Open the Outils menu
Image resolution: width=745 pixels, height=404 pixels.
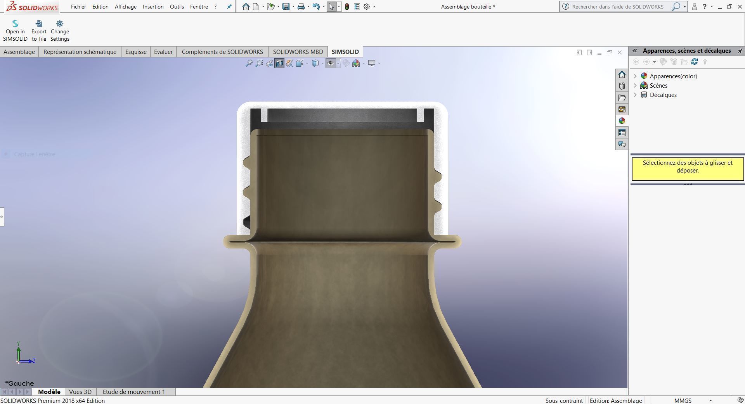coord(177,7)
